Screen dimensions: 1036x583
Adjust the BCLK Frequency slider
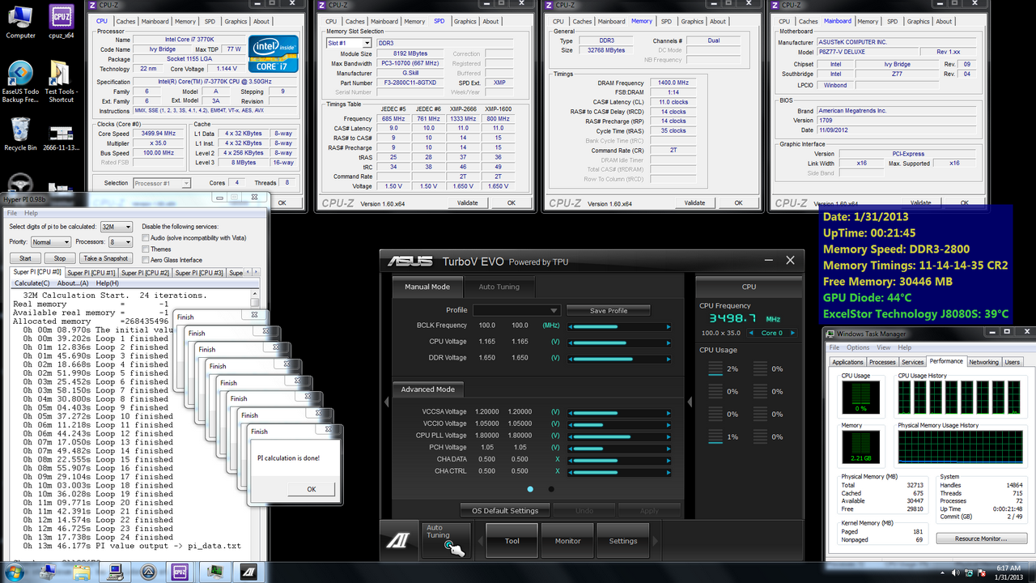(x=619, y=326)
